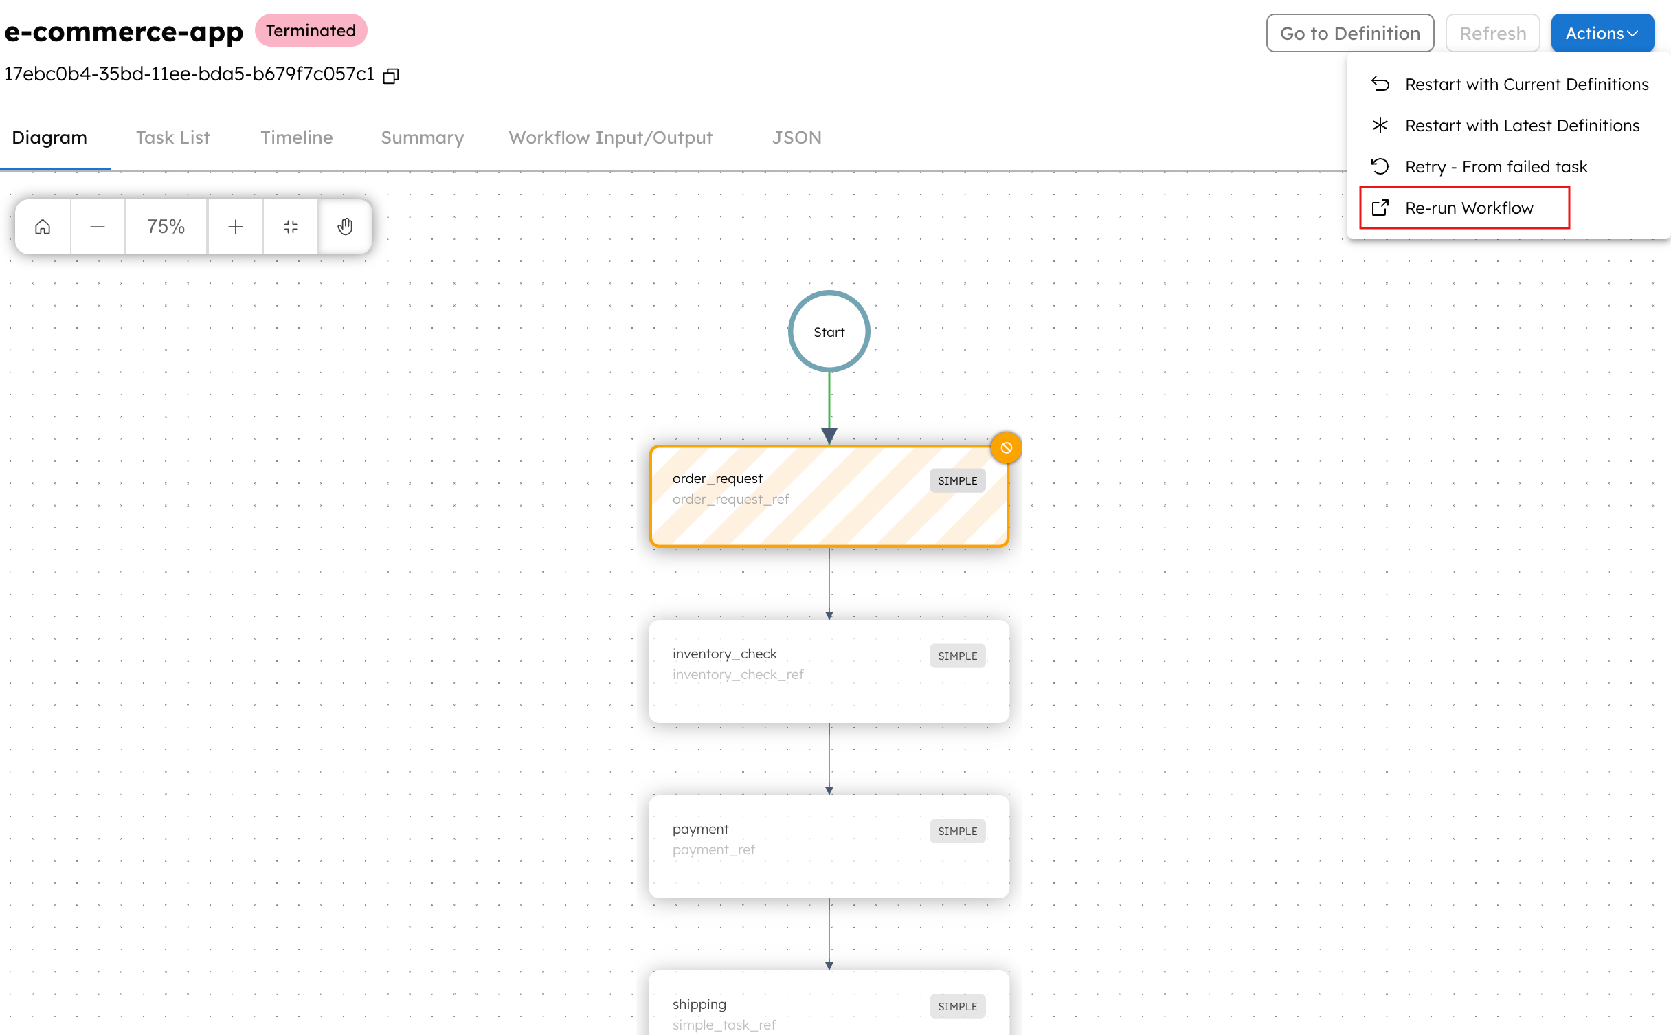Switch to the Diagram tab
This screenshot has width=1671, height=1035.
tap(49, 137)
